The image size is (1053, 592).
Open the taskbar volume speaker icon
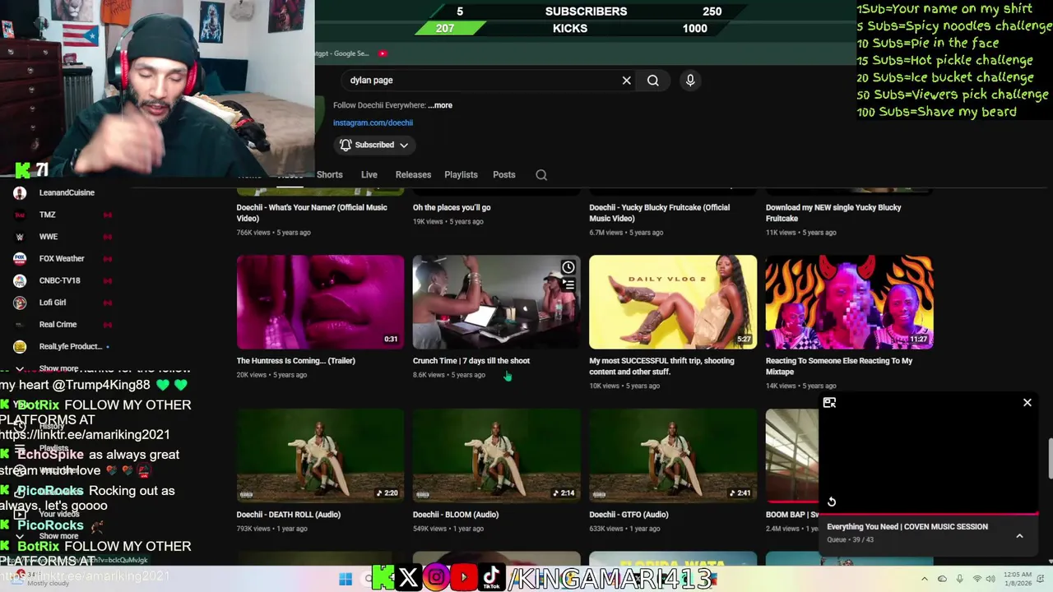click(x=992, y=579)
